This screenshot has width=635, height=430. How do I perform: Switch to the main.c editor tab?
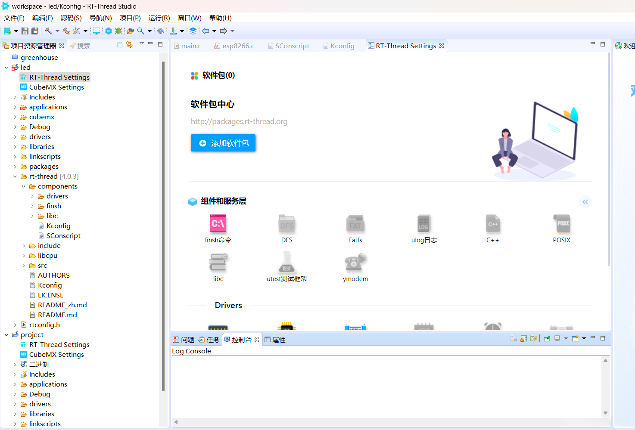188,46
